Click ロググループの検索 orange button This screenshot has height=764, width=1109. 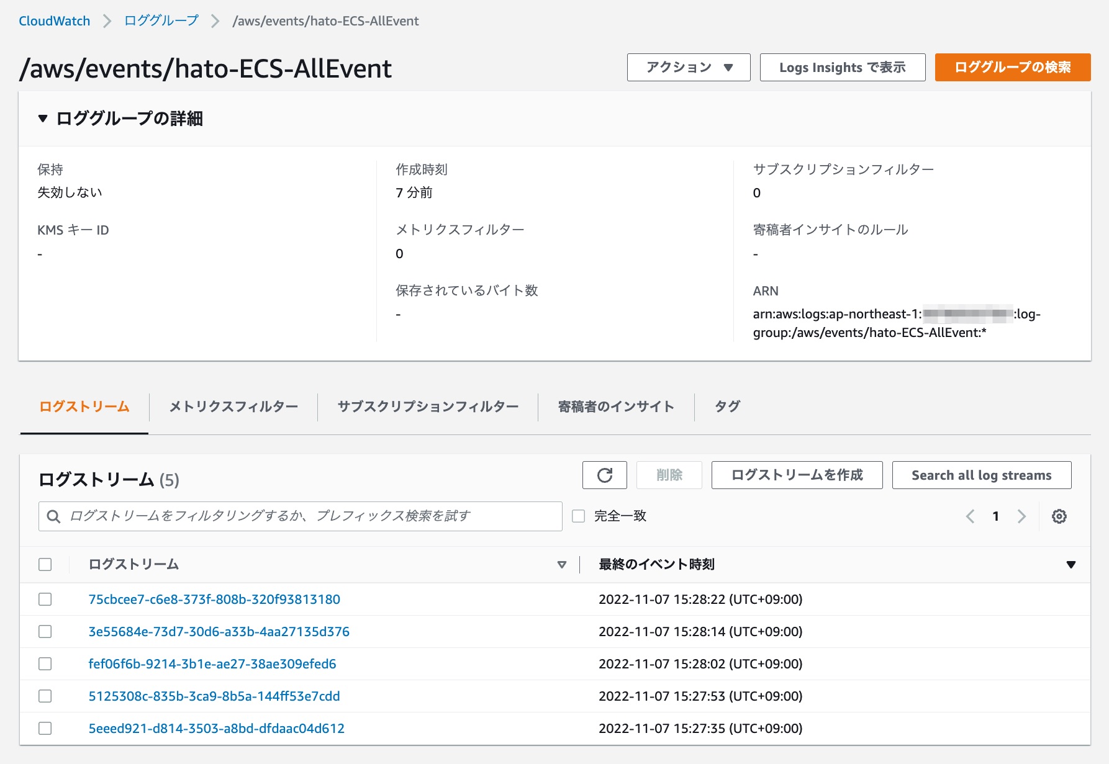[1012, 68]
